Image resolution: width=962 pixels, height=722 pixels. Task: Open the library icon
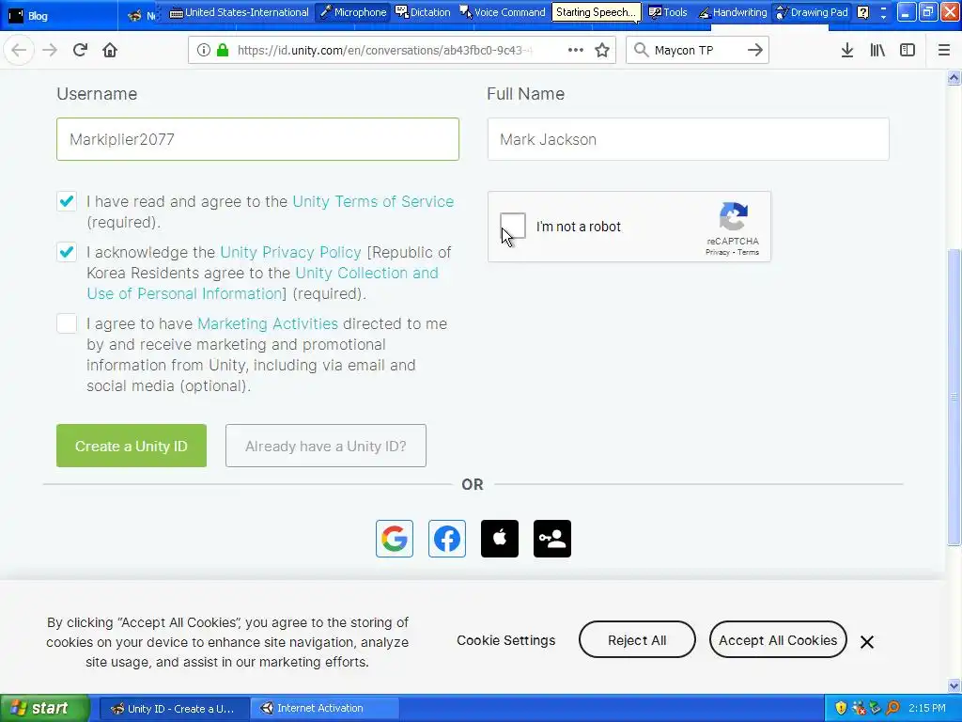[x=877, y=50]
